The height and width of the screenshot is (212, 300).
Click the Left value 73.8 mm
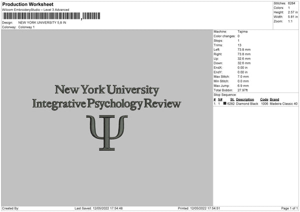[x=244, y=49]
